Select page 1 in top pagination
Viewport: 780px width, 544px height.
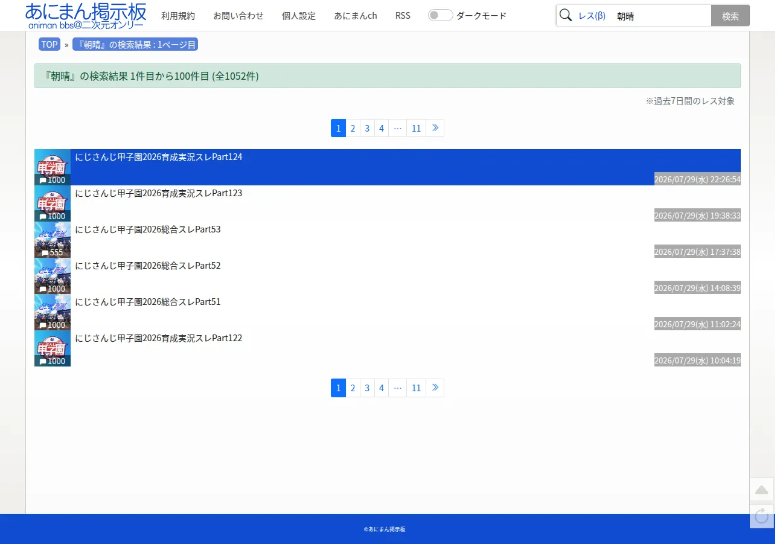[x=338, y=128]
